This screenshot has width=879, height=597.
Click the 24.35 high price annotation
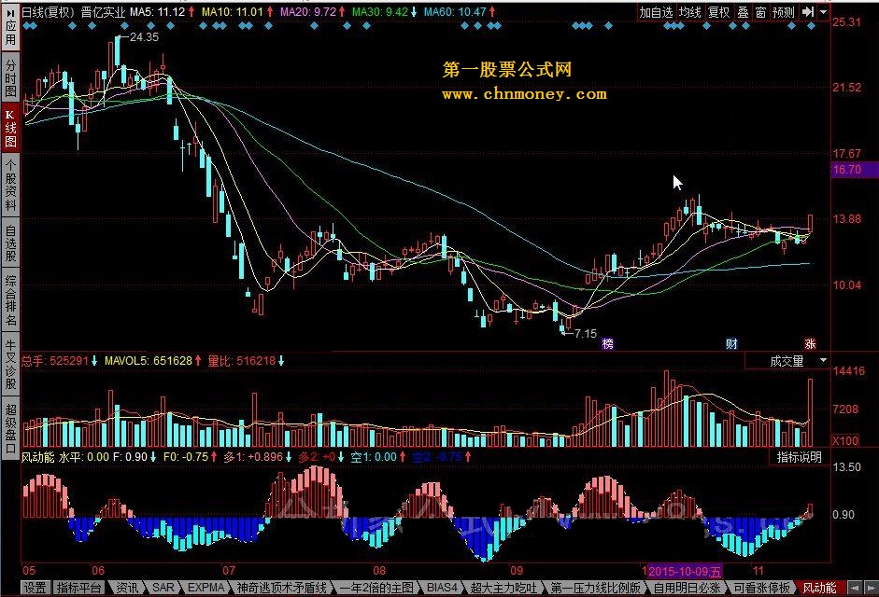tap(144, 37)
